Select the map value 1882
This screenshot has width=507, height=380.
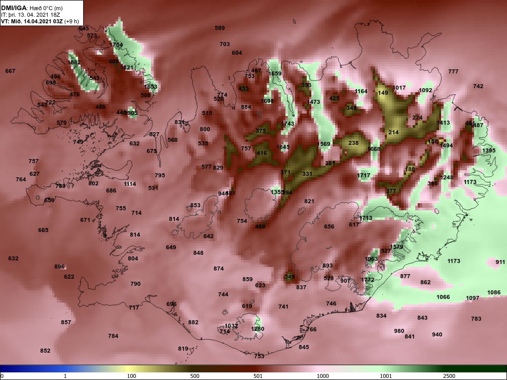click(74, 63)
